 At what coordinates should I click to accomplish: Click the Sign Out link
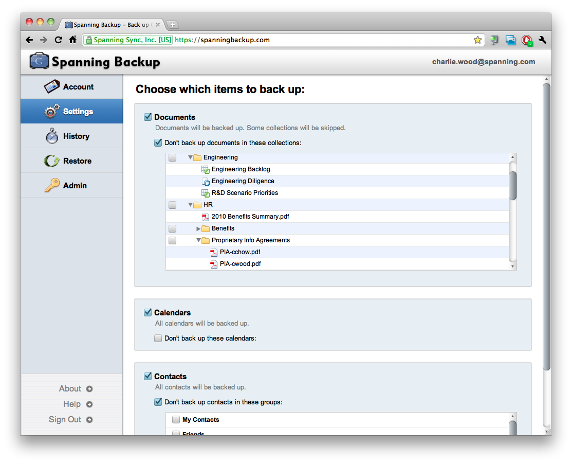click(65, 420)
